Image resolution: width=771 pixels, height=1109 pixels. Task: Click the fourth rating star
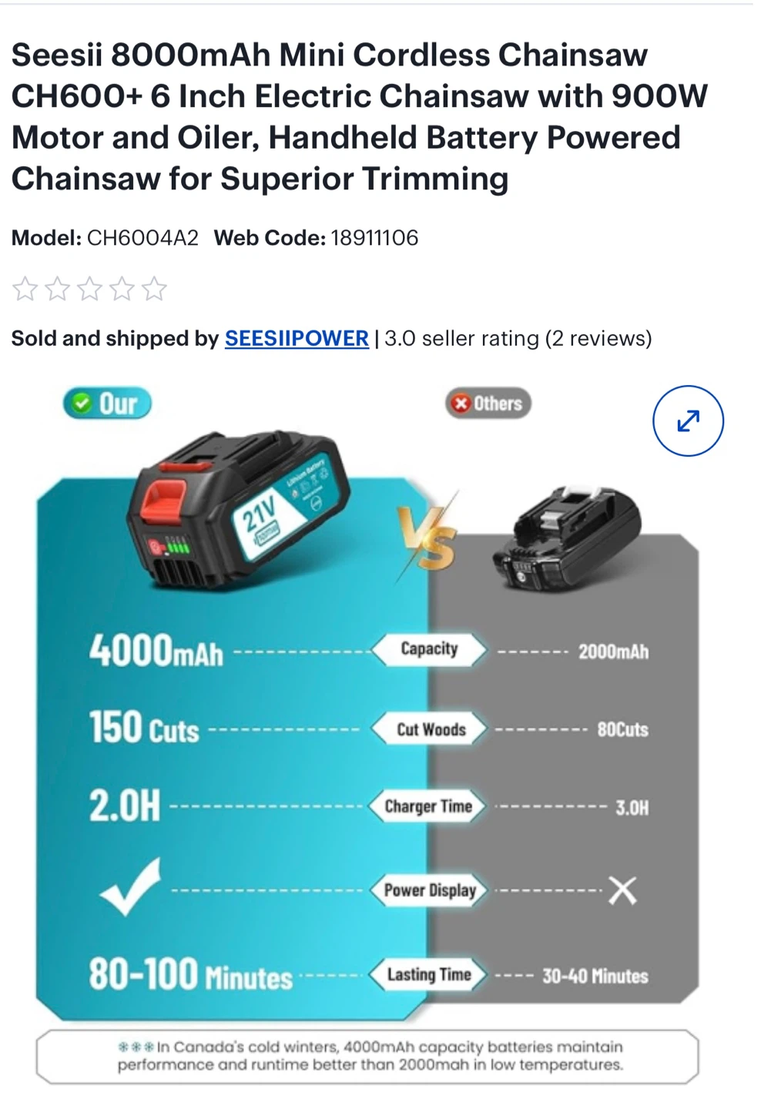click(122, 289)
